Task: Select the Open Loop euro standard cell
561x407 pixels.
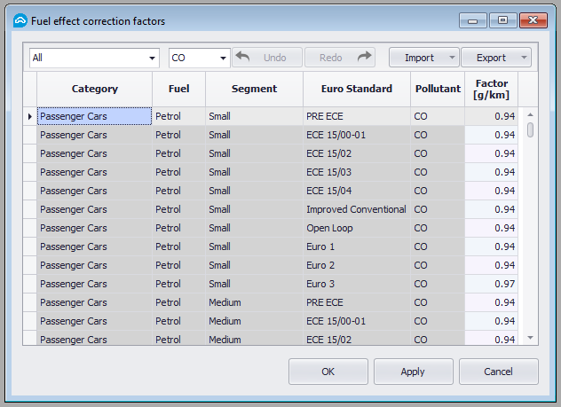Action: tap(356, 228)
